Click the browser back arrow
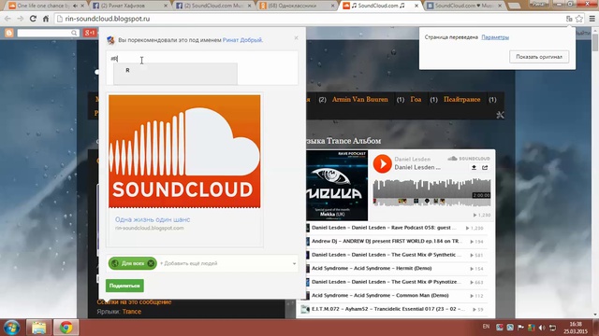 7,19
